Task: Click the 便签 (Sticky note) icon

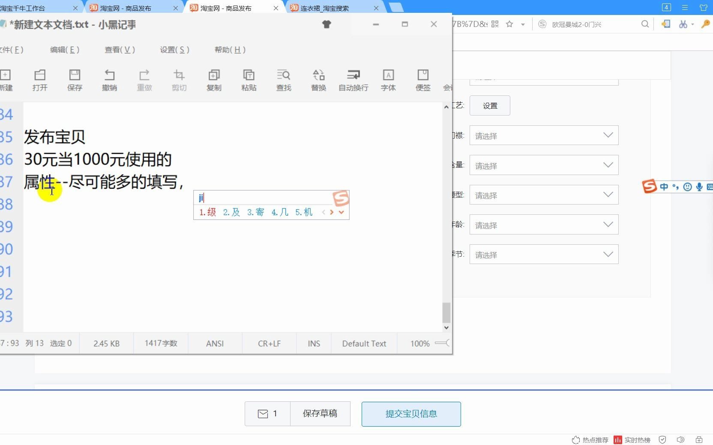Action: coord(423,80)
